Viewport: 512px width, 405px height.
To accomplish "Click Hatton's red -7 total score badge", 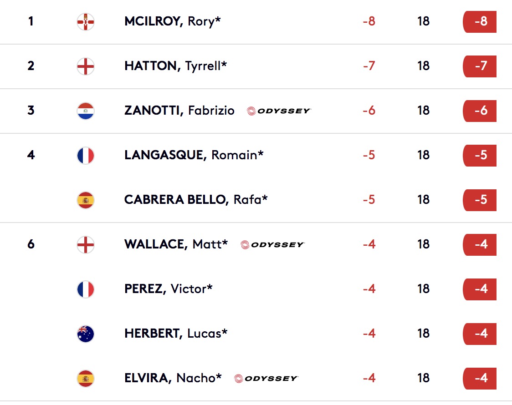I will pyautogui.click(x=480, y=66).
